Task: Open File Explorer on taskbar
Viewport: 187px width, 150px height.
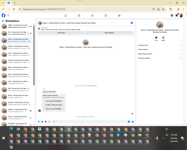Action: tap(140, 135)
